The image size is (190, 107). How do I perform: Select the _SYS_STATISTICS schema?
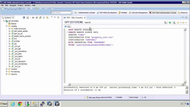click(x=20, y=64)
